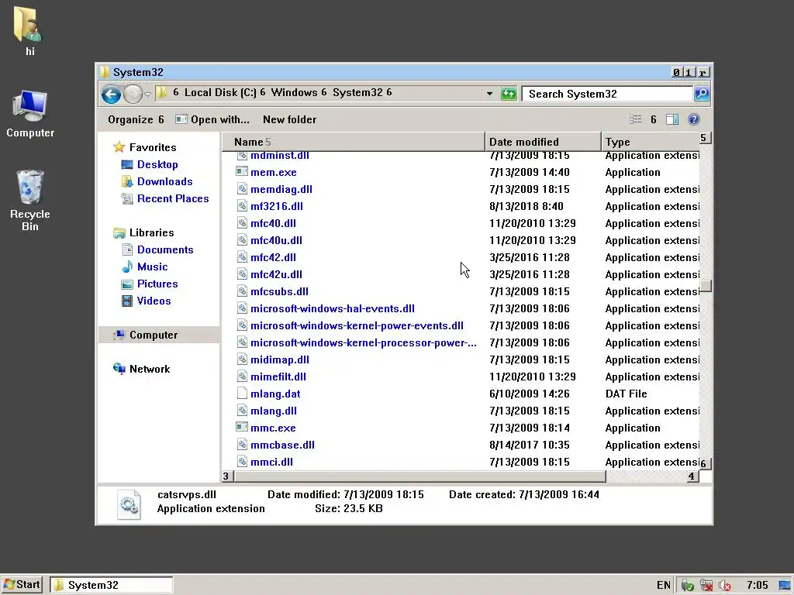Click the scroll right arrow of horizontal scrollbar
The width and height of the screenshot is (794, 595).
(691, 476)
